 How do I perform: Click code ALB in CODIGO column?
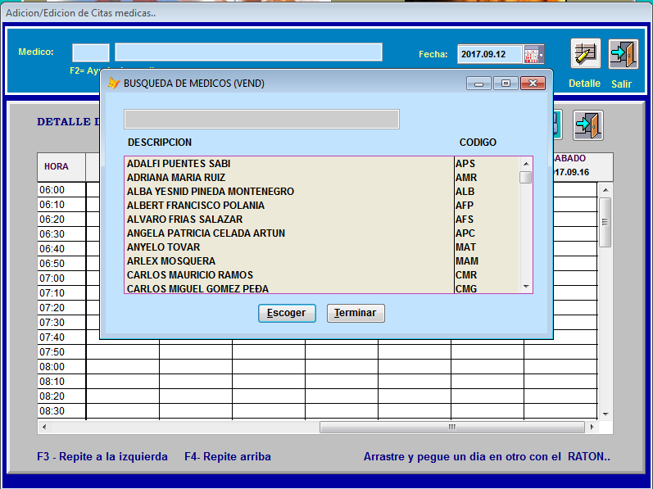(465, 192)
